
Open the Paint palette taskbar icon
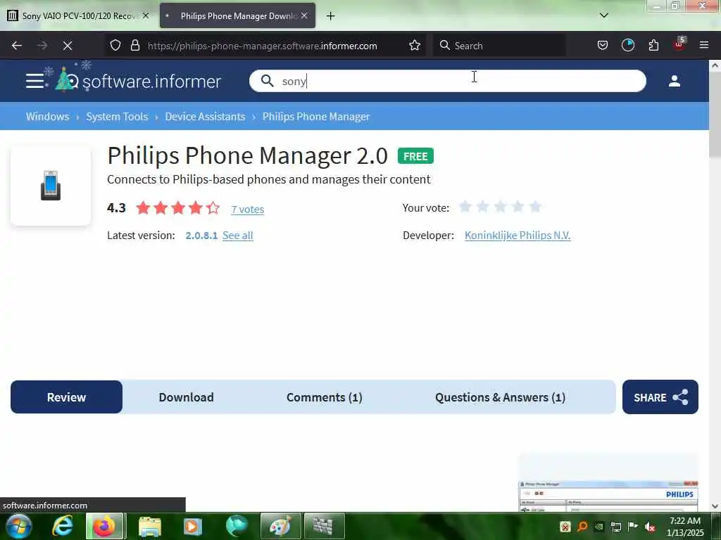pyautogui.click(x=280, y=526)
